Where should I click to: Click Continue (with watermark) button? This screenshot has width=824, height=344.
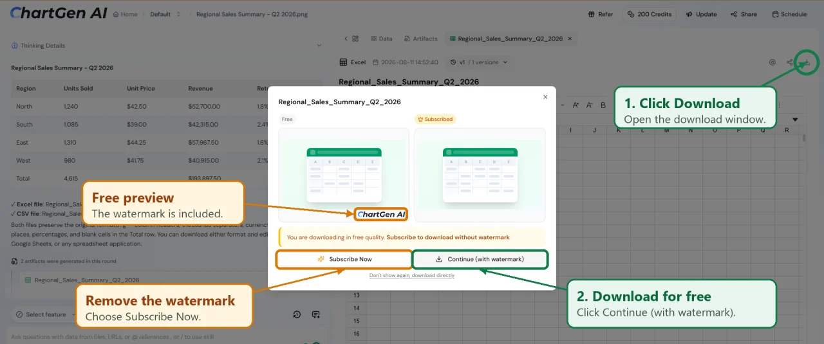tap(480, 259)
